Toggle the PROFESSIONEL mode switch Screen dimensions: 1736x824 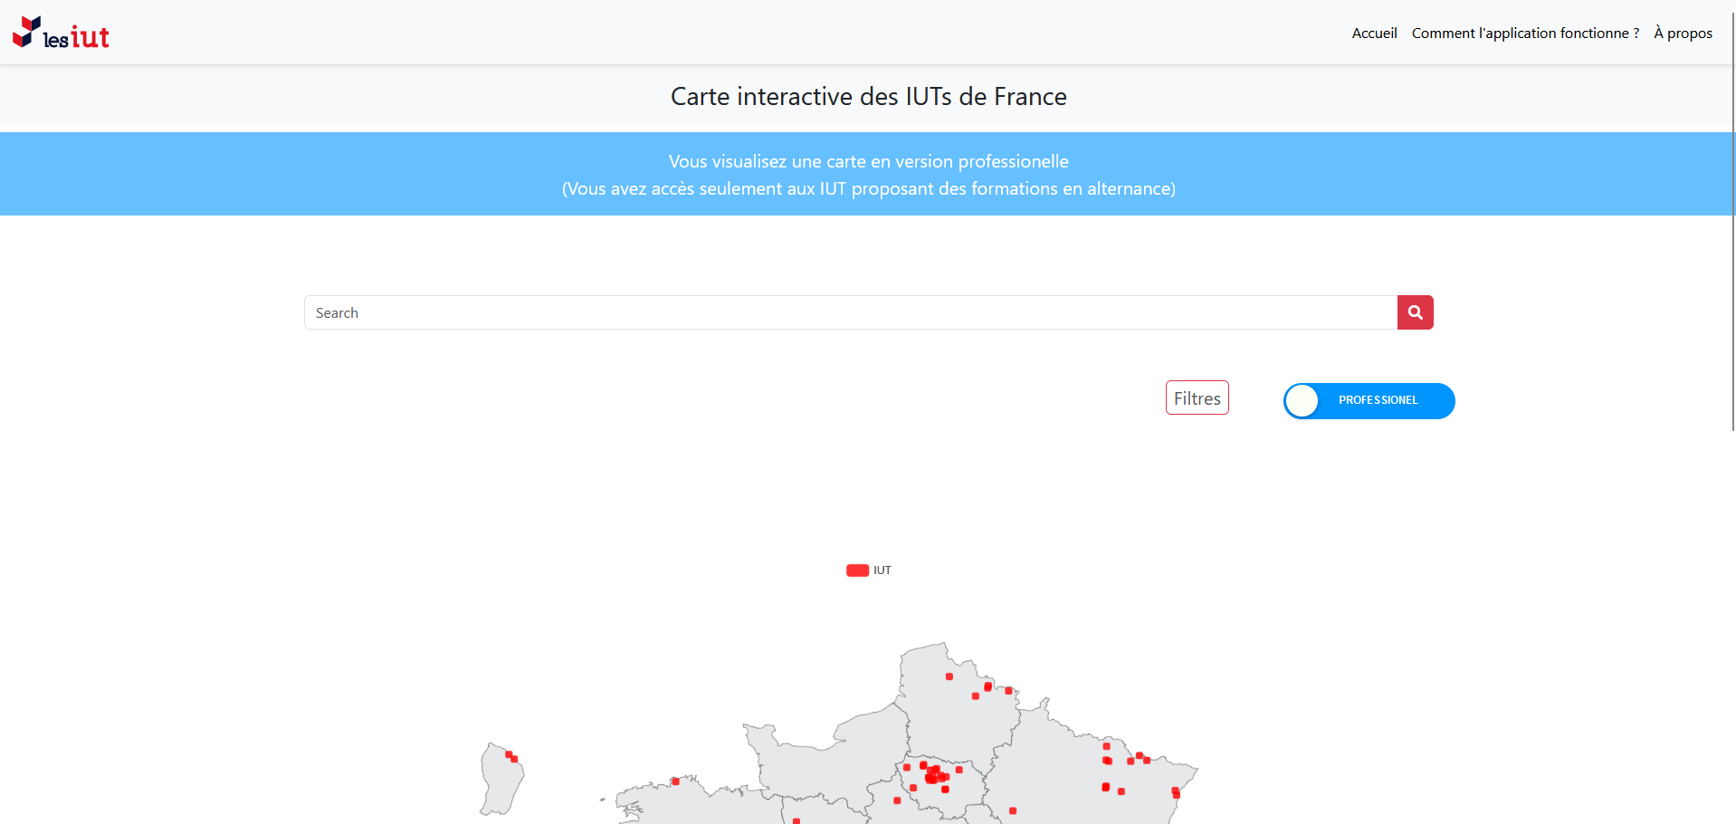coord(1369,401)
